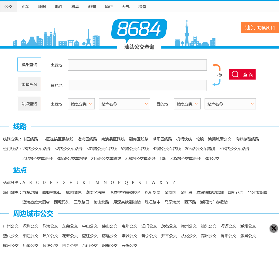Open 潮州公交 city link
279x254 pixels.
tap(248, 226)
